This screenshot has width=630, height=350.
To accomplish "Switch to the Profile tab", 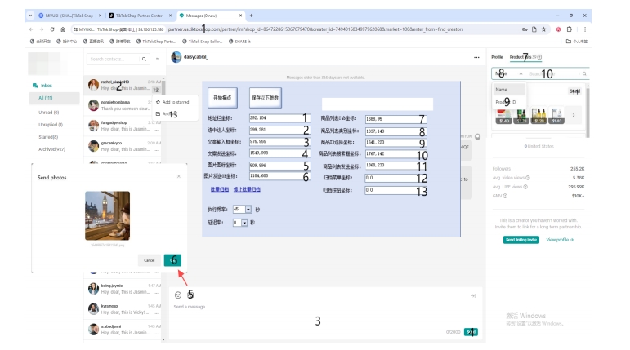I will coord(497,57).
